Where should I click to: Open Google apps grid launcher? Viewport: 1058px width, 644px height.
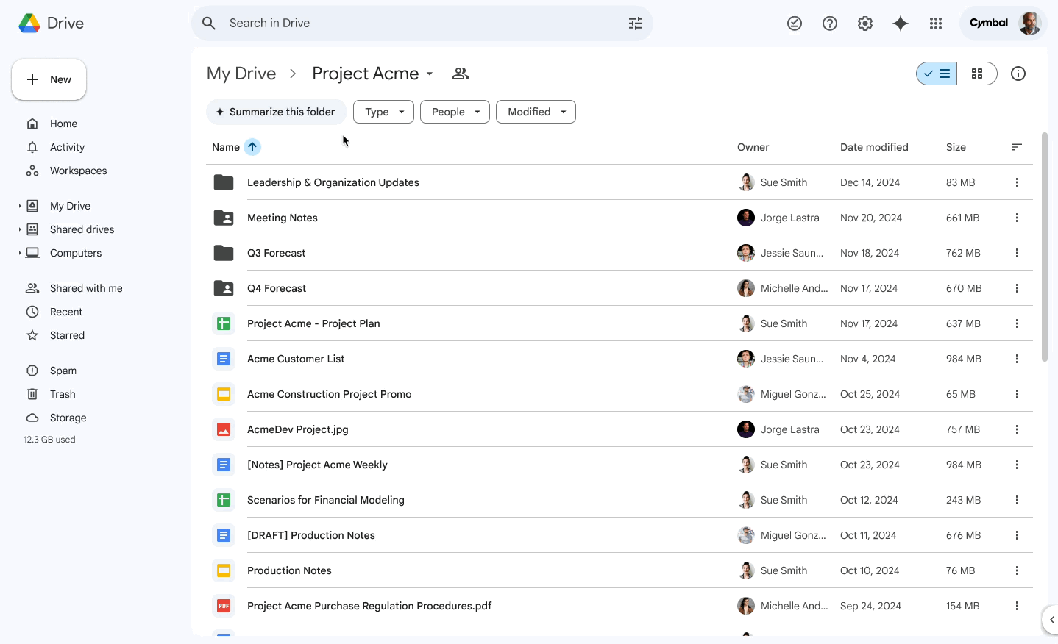[935, 24]
